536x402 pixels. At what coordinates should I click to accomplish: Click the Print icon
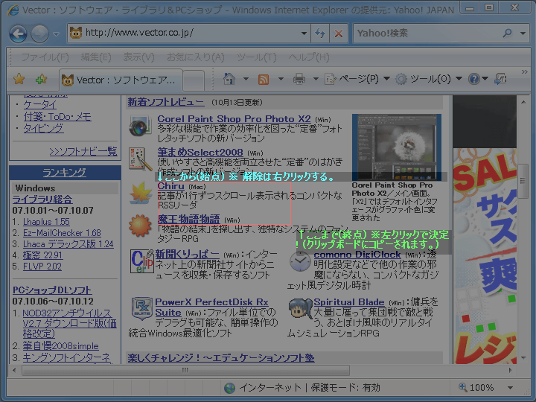pos(299,80)
